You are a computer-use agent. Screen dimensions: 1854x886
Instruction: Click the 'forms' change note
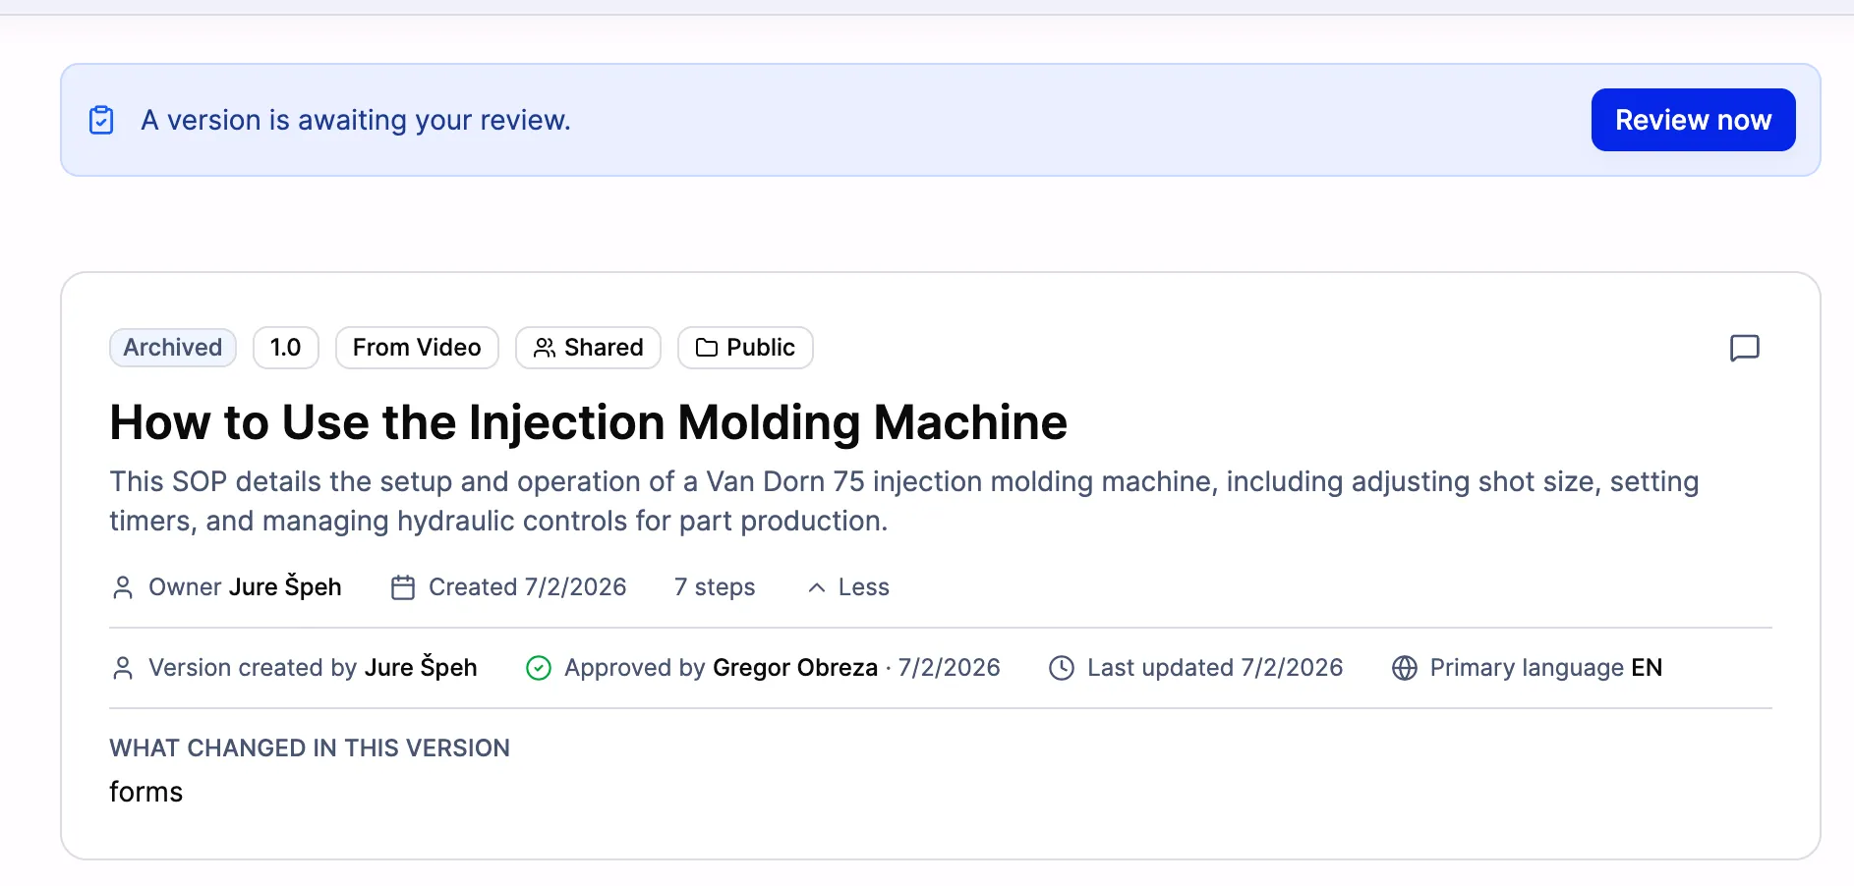pyautogui.click(x=145, y=792)
